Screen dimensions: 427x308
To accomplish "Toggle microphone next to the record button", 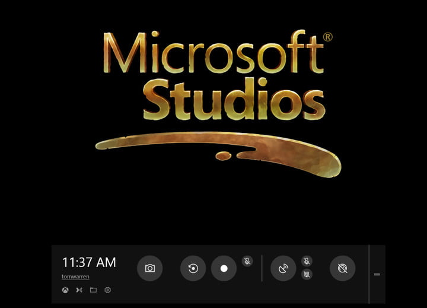I will (247, 261).
